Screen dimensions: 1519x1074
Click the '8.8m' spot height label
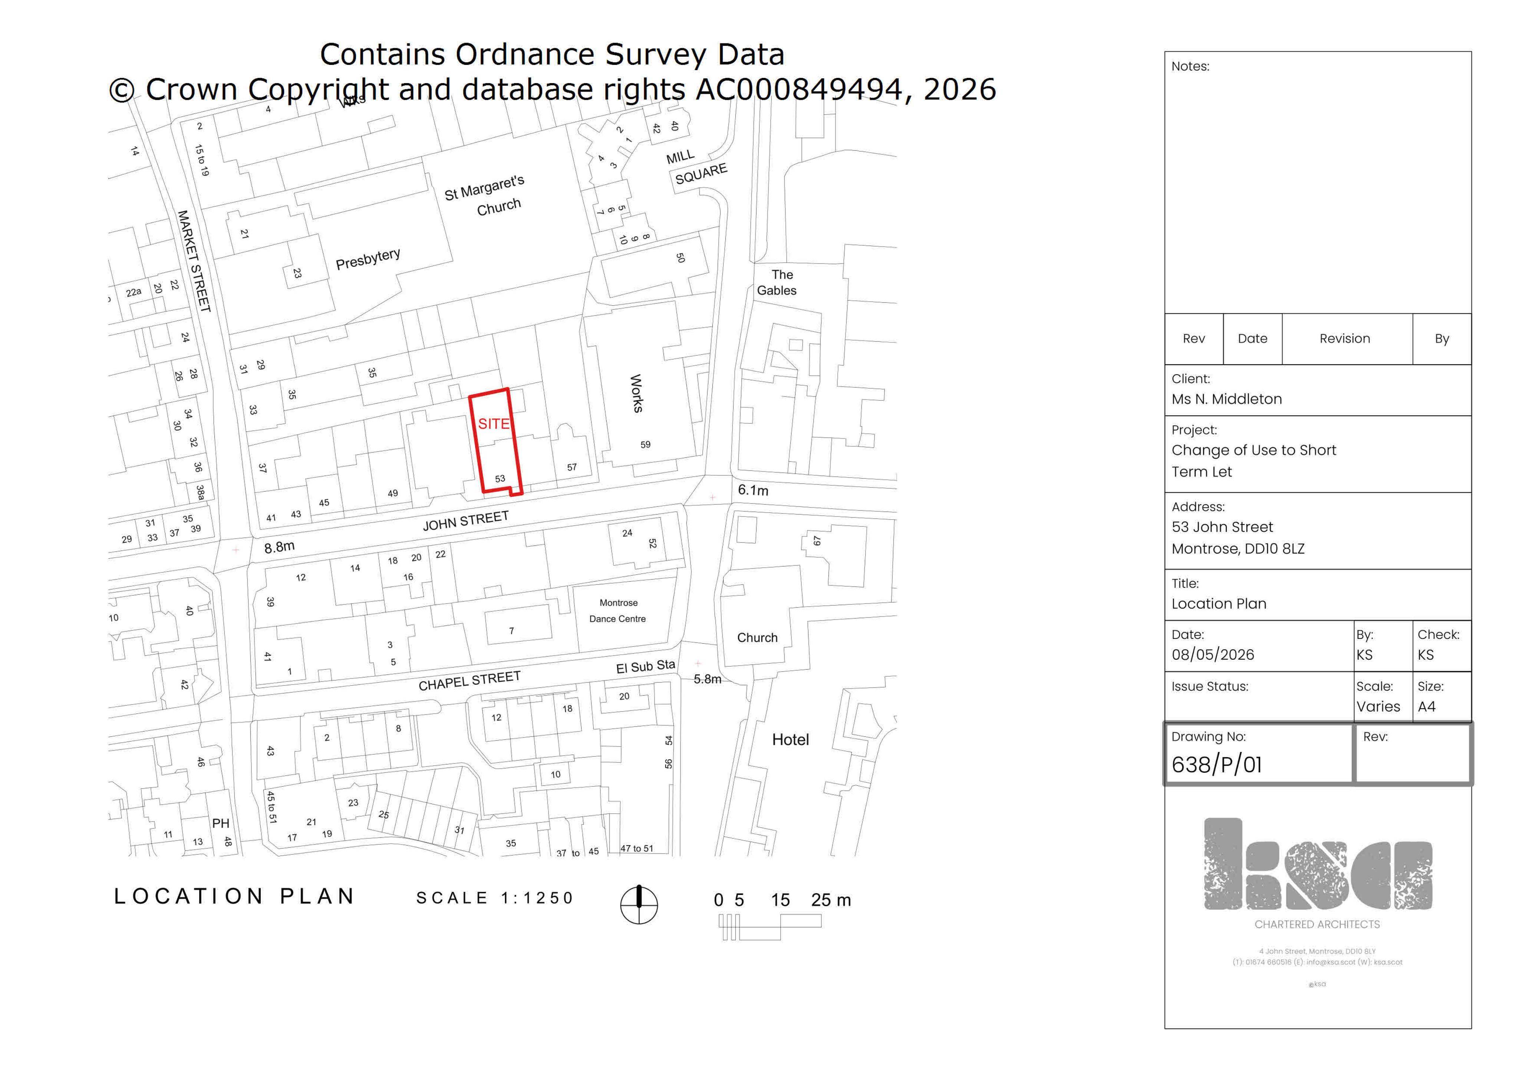point(279,546)
